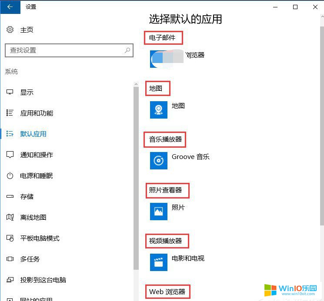Click the 电源和睡眠 power icon
Image resolution: width=324 pixels, height=301 pixels.
pyautogui.click(x=10, y=176)
